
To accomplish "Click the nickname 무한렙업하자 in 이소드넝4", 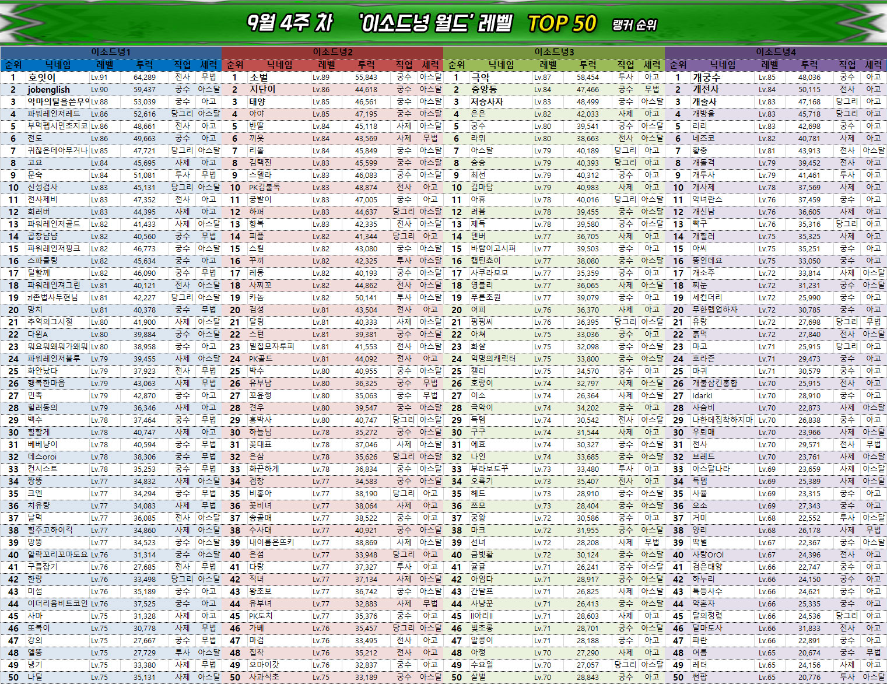I will pos(714,310).
